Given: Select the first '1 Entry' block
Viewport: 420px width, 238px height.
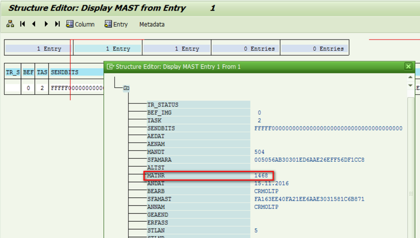Looking at the screenshot, I should [x=38, y=49].
